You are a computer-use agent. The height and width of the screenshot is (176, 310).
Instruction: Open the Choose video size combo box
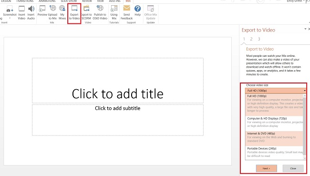276,91
